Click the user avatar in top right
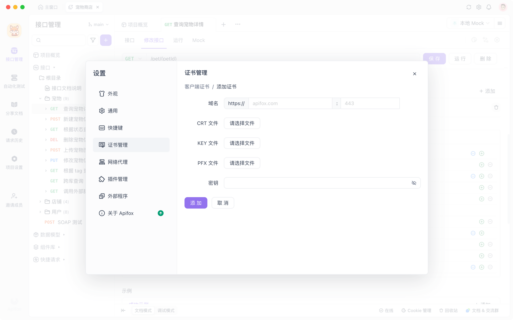513x320 pixels. click(503, 7)
